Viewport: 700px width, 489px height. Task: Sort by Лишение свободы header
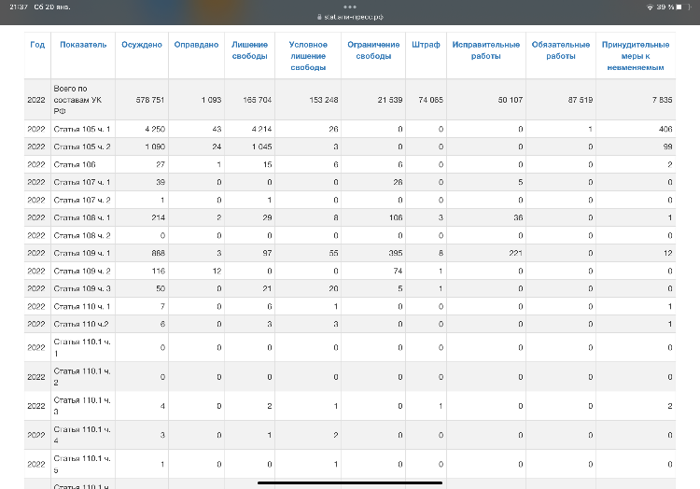tap(249, 50)
